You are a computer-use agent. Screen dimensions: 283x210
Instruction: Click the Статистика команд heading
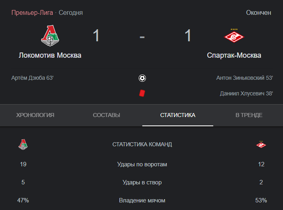pyautogui.click(x=142, y=144)
